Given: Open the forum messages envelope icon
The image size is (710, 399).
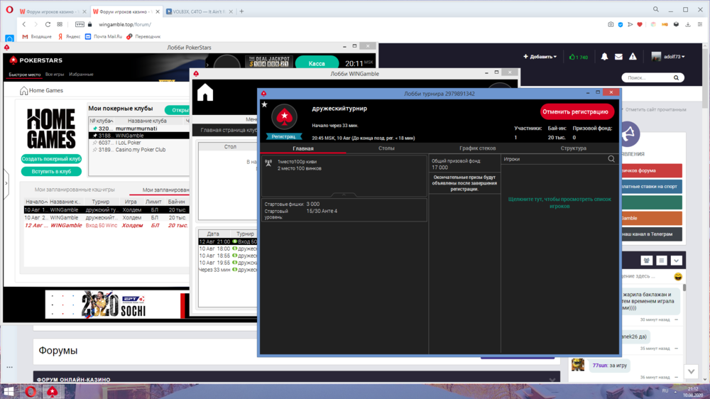Looking at the screenshot, I should [618, 57].
